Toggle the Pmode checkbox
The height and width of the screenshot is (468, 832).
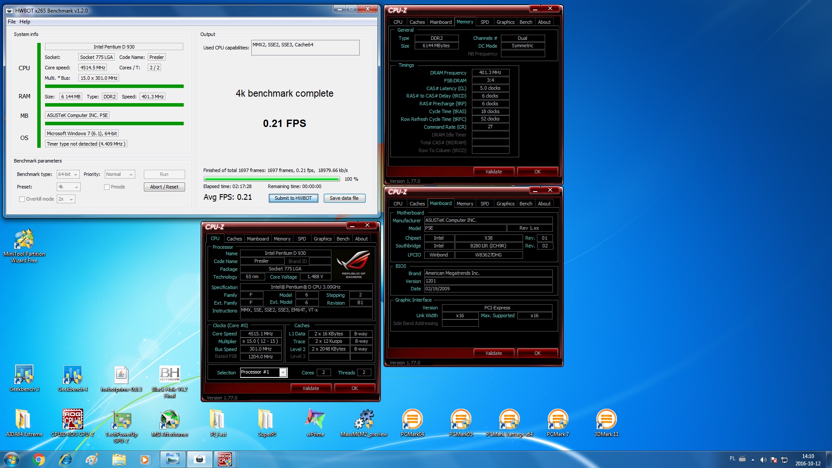(x=107, y=187)
